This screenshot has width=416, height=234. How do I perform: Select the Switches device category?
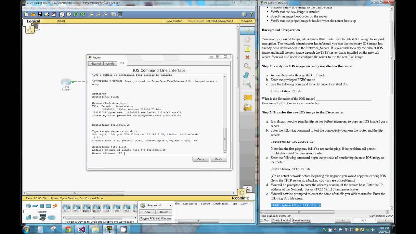[x=35, y=206]
